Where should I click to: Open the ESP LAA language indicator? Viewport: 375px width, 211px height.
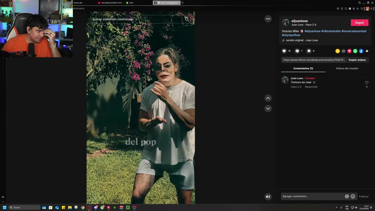click(347, 207)
